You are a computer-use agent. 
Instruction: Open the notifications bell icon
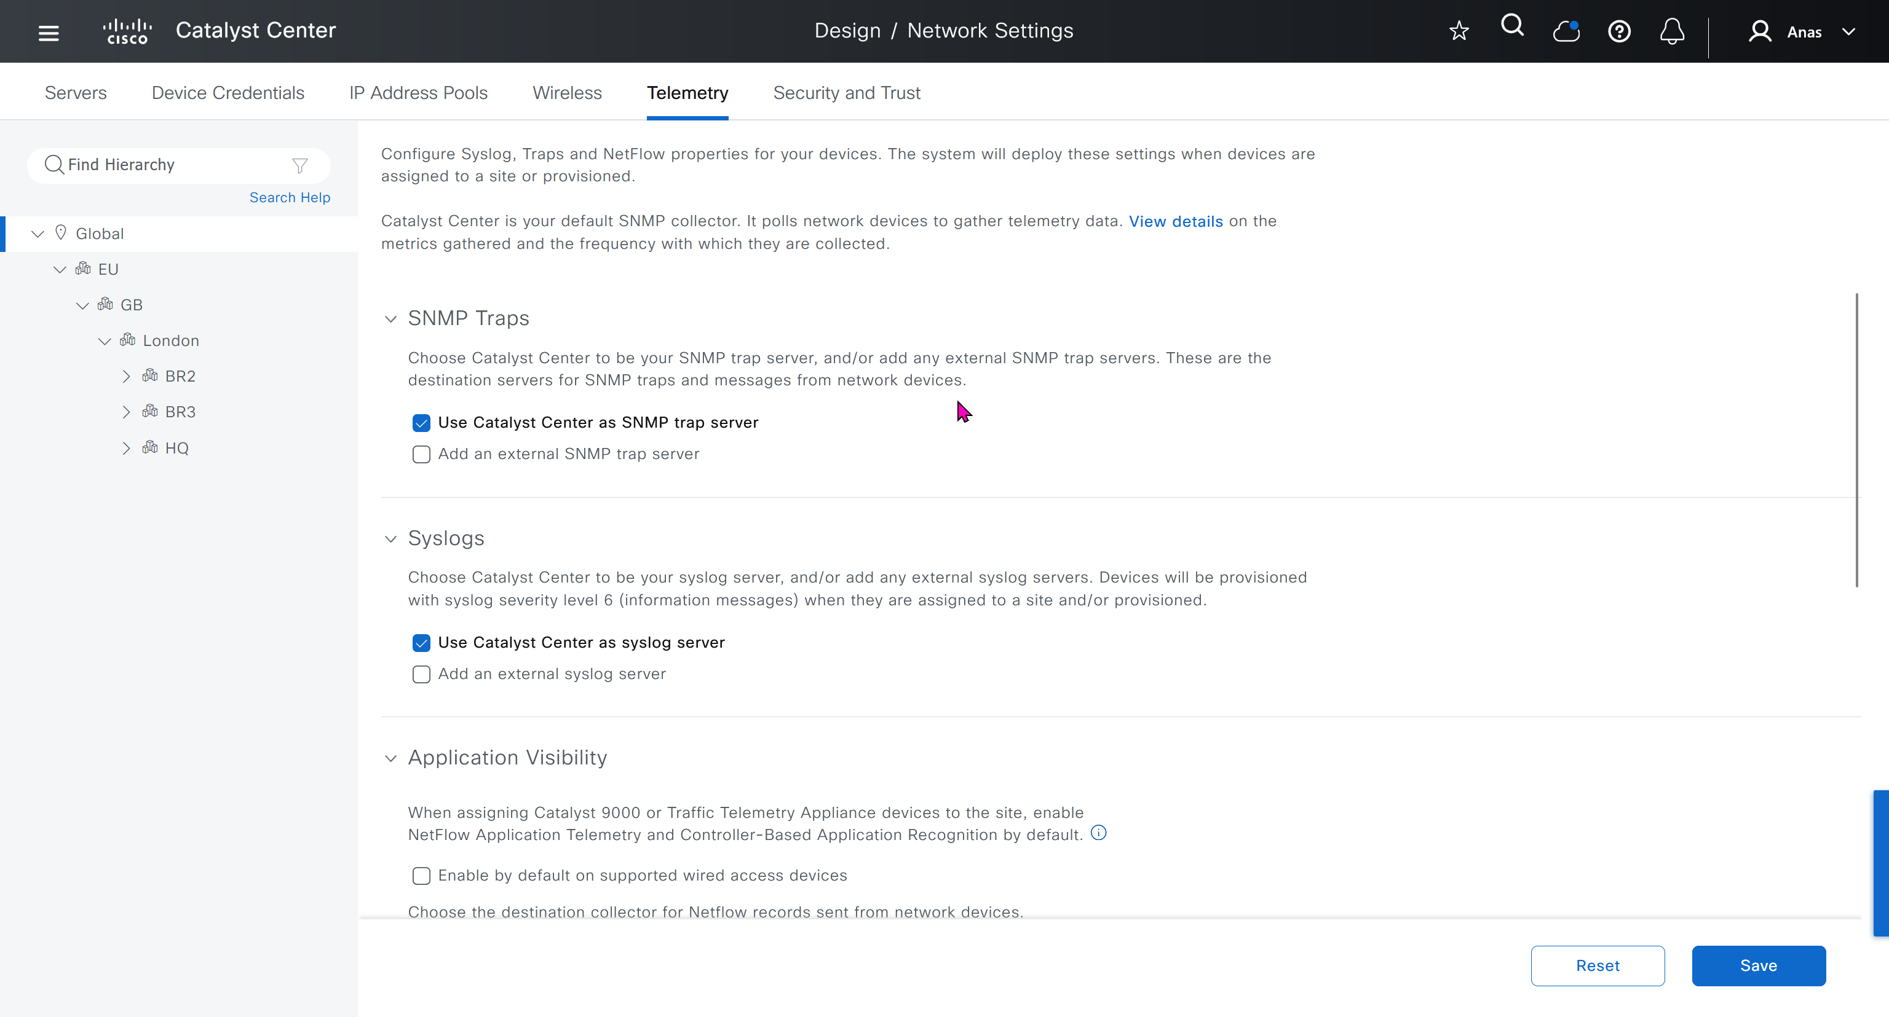click(1672, 31)
